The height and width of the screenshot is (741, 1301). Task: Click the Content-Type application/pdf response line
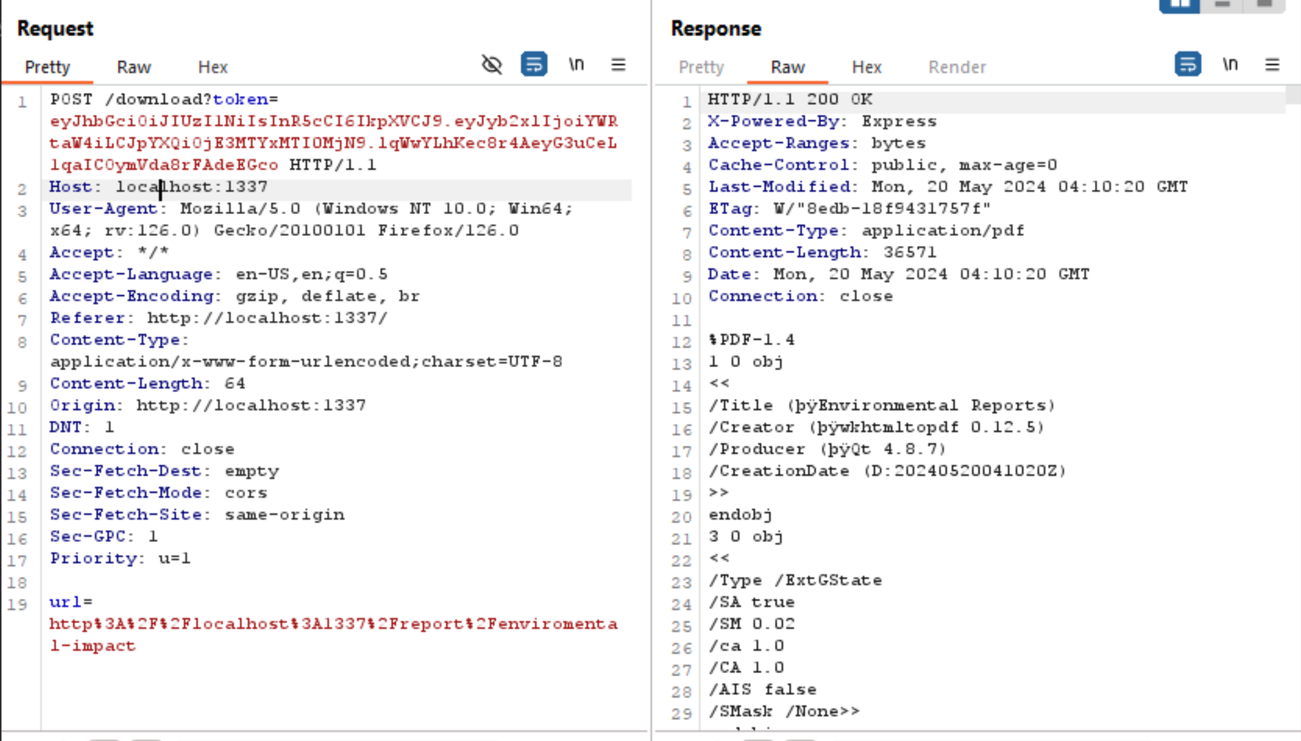point(865,231)
